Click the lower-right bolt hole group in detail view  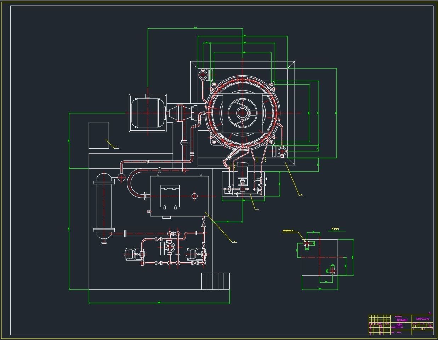pos(332,270)
